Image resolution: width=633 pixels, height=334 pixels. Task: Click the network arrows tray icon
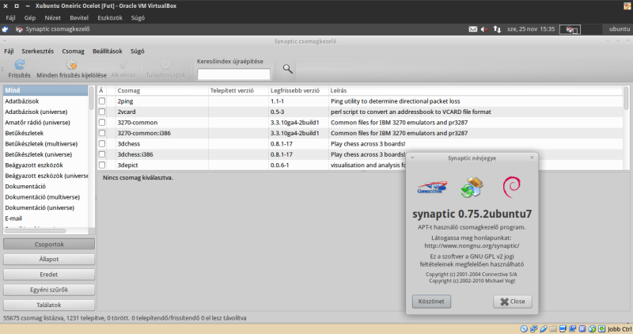point(497,29)
